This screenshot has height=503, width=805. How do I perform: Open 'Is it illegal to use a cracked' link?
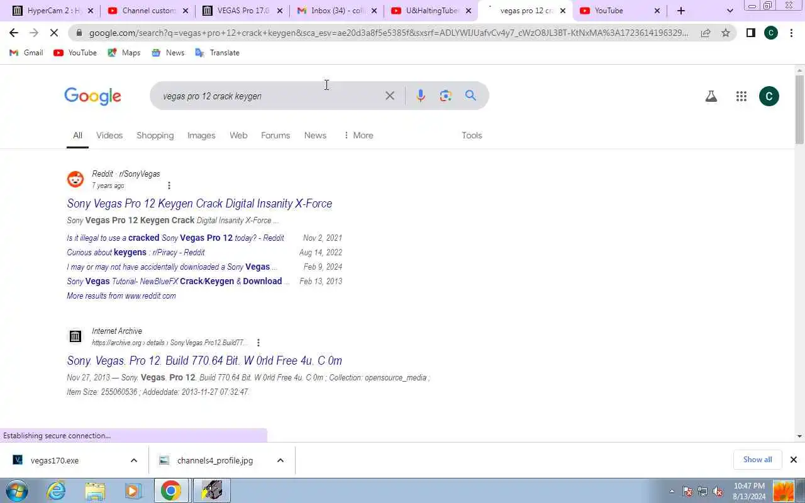(175, 238)
